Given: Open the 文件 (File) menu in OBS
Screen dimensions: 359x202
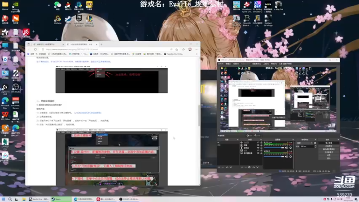Looking at the screenshot, I should click(x=221, y=64).
